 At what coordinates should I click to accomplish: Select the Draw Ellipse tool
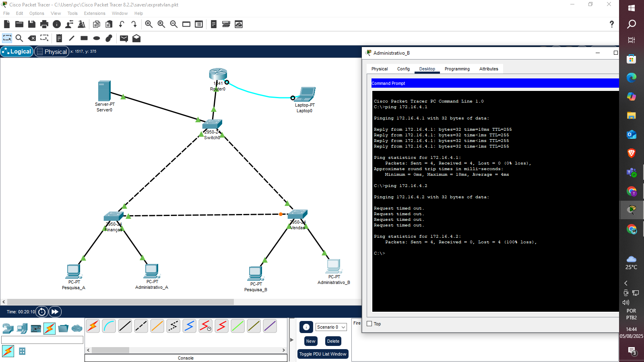point(97,38)
